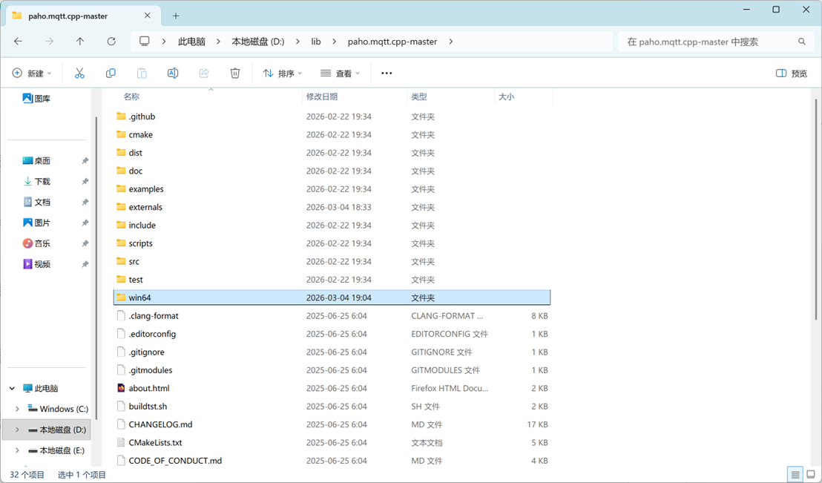Toggle the Preview (预览) pane

[792, 73]
